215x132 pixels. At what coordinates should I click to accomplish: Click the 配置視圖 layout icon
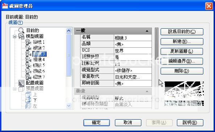point(21,83)
